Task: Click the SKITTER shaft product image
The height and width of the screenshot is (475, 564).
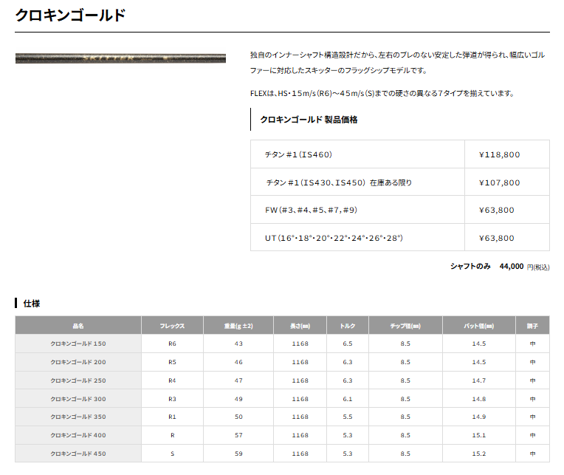Action: [x=120, y=58]
